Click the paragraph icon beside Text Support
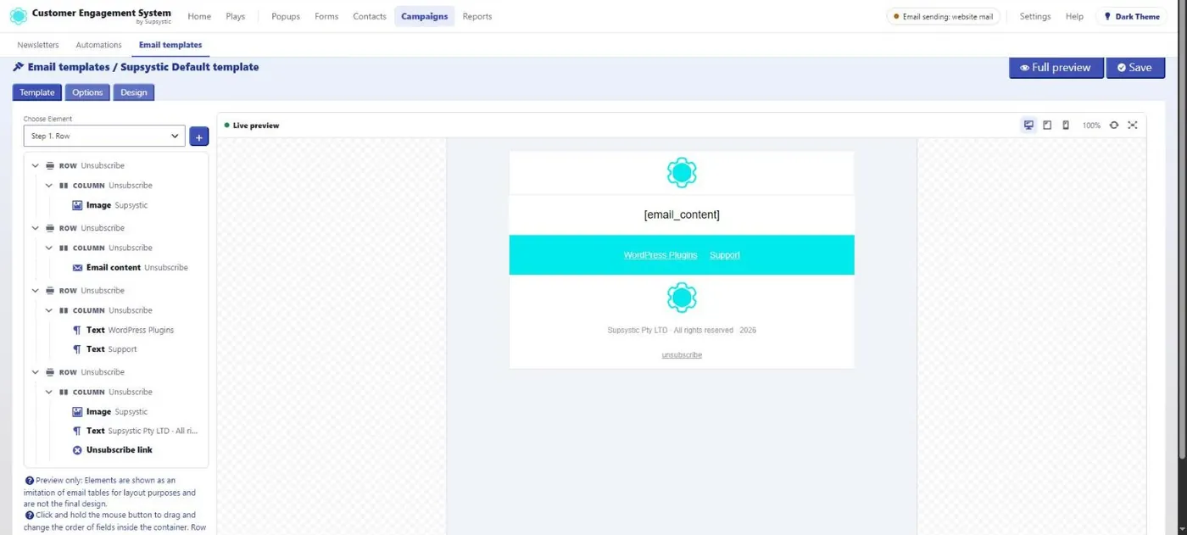 coord(77,349)
